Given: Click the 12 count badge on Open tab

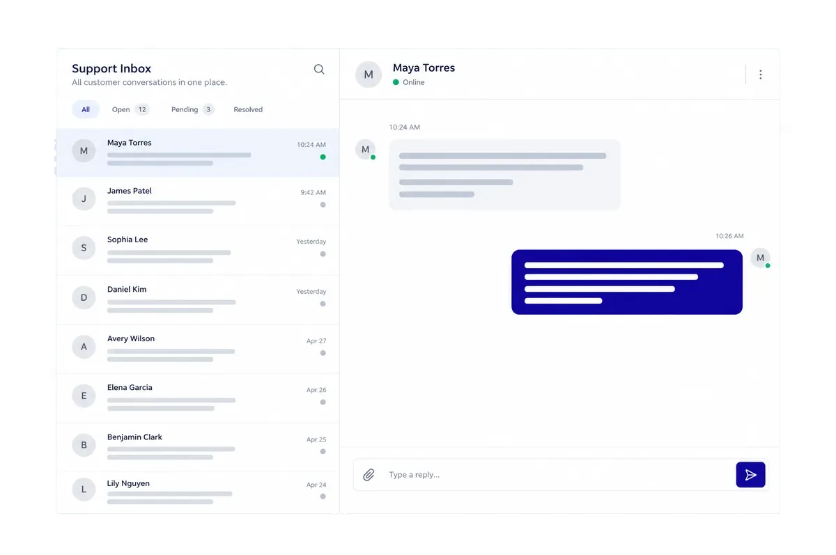Looking at the screenshot, I should [x=142, y=109].
